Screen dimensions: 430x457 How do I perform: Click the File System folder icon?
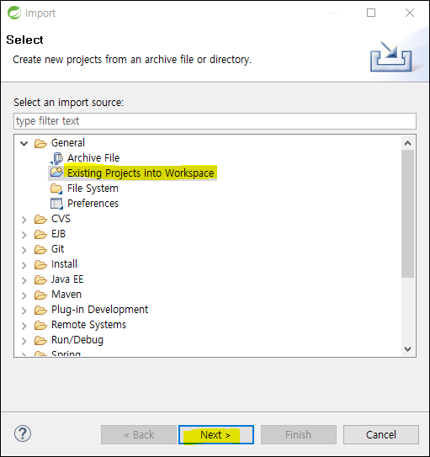coord(56,189)
